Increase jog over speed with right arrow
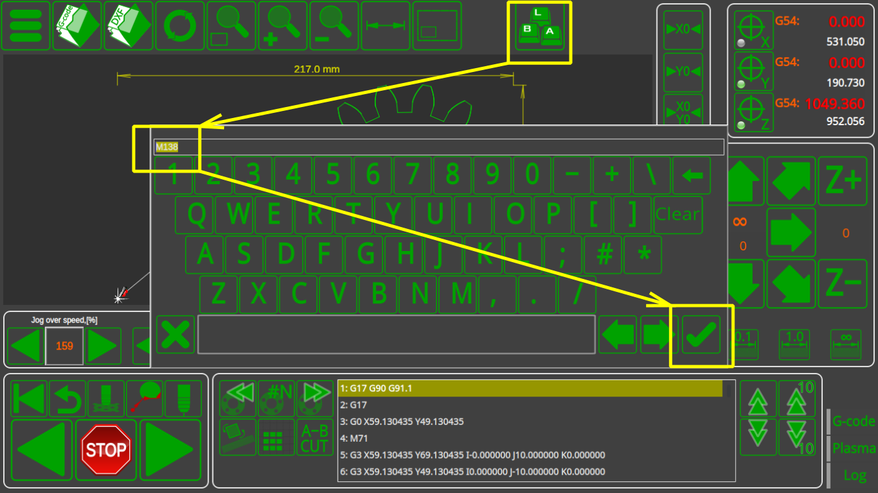 (x=103, y=346)
